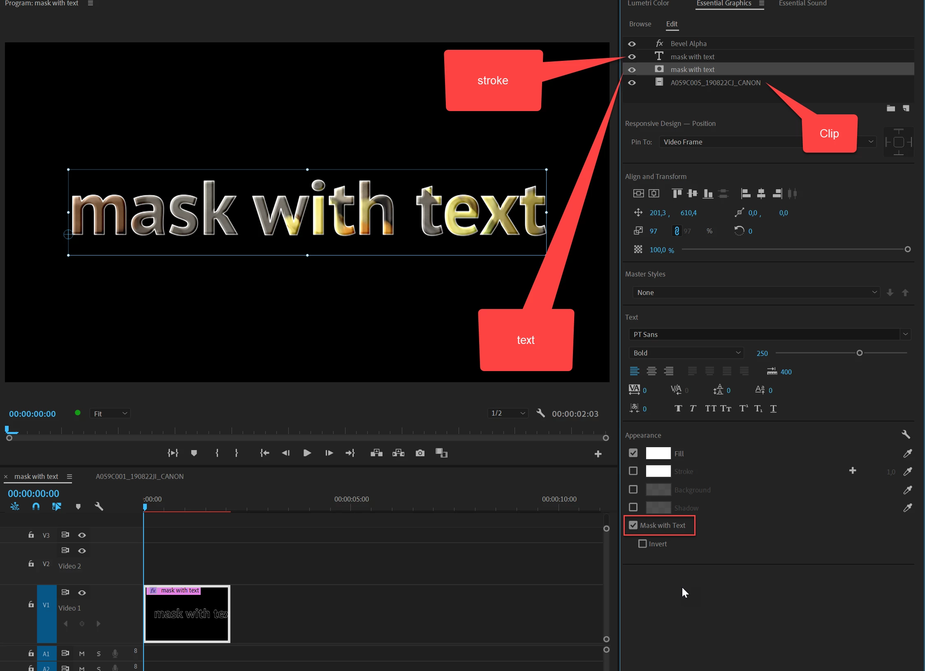Enable the Stroke checkbox

[x=633, y=471]
